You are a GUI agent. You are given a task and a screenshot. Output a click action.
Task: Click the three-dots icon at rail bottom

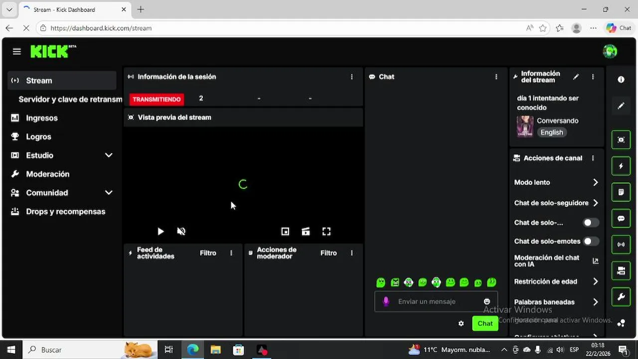[621, 323]
